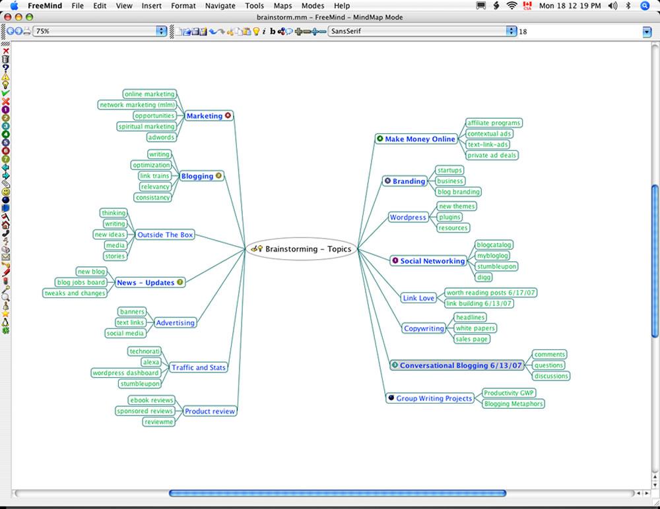Open the Format menu
The height and width of the screenshot is (509, 660).
point(183,6)
